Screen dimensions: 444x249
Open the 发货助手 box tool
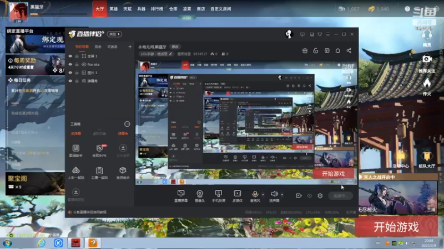(123, 173)
